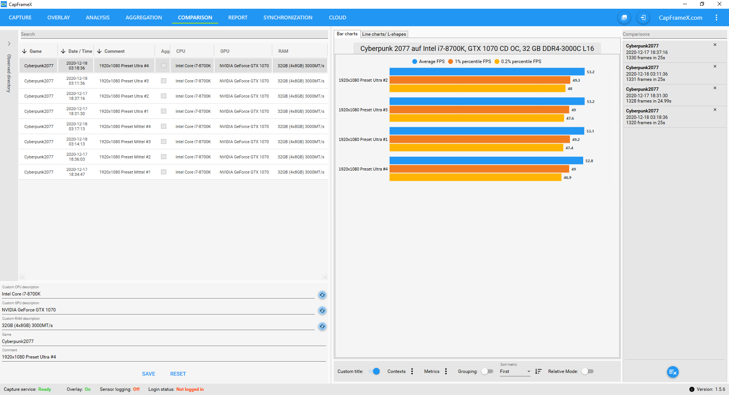Image resolution: width=729 pixels, height=395 pixels.
Task: Open the screenshot icon in header
Action: pyautogui.click(x=624, y=17)
